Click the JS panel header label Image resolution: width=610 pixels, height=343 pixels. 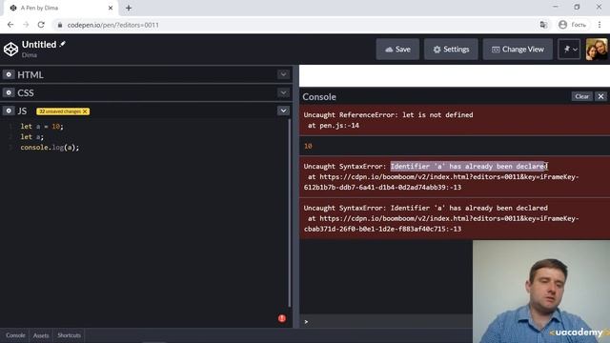tap(22, 111)
